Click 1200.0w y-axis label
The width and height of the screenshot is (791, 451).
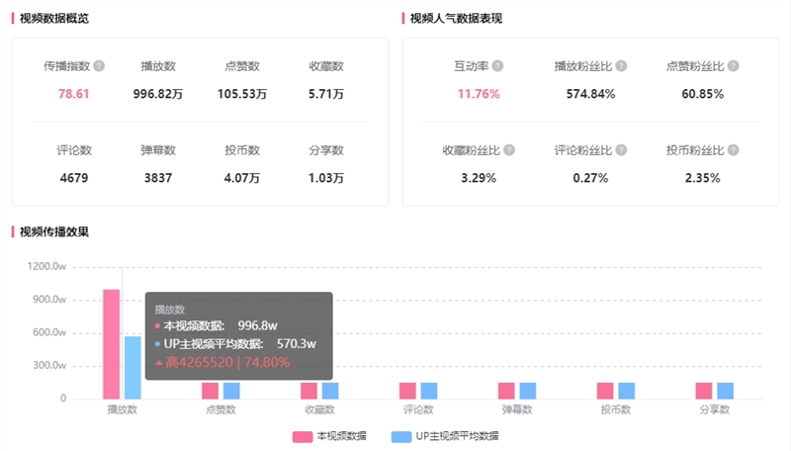tap(46, 266)
